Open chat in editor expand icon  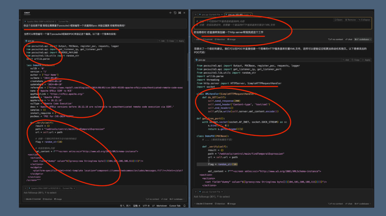[x=180, y=13]
